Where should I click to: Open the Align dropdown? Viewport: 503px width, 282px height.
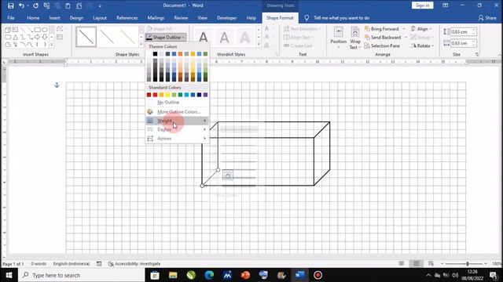(421, 29)
